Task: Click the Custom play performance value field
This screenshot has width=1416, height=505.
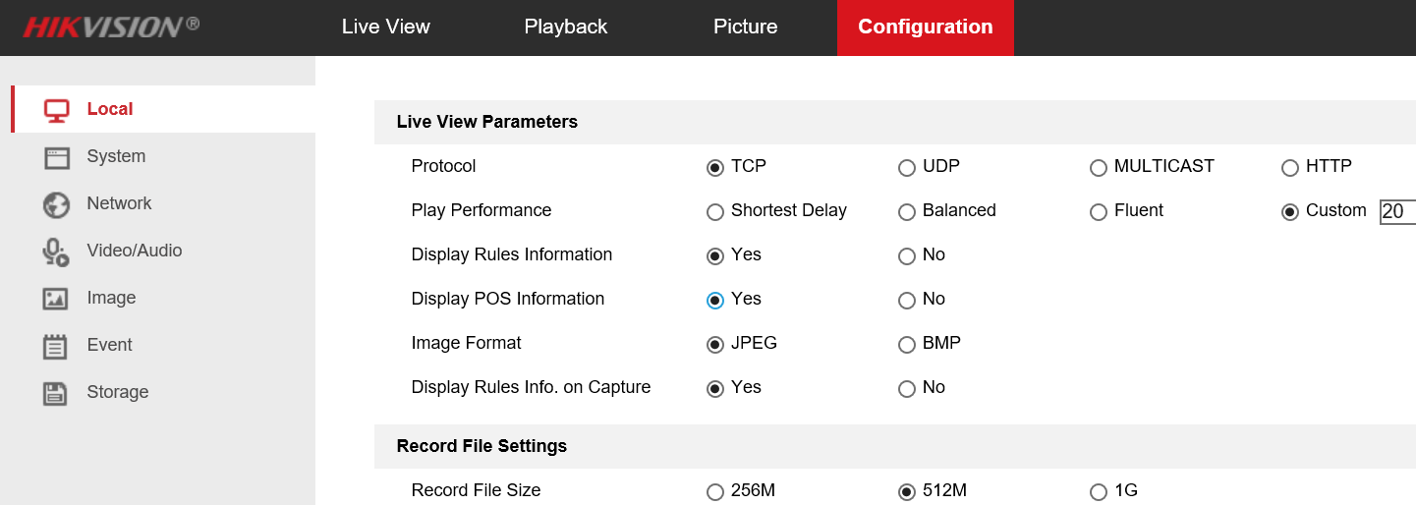Action: coord(1397,211)
